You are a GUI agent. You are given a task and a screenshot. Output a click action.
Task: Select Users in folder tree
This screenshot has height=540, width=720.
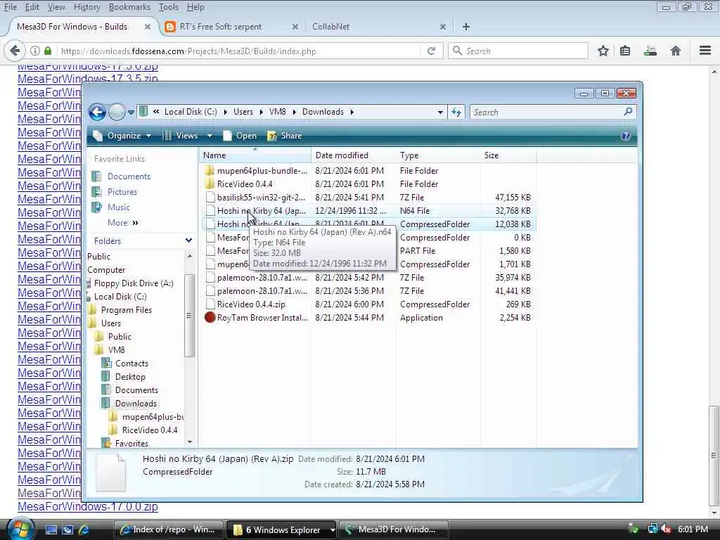pyautogui.click(x=110, y=323)
